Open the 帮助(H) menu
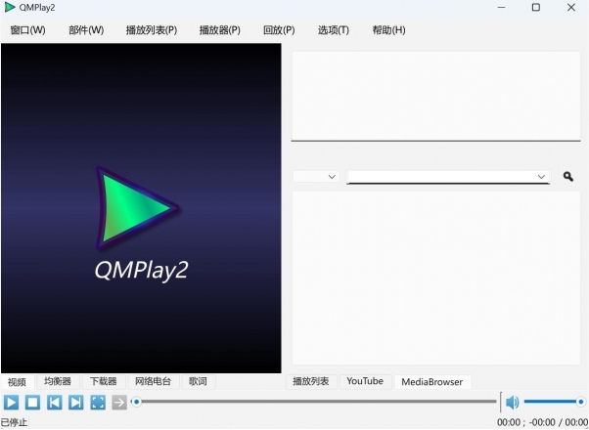Screen dimensions: 589x430 point(388,30)
